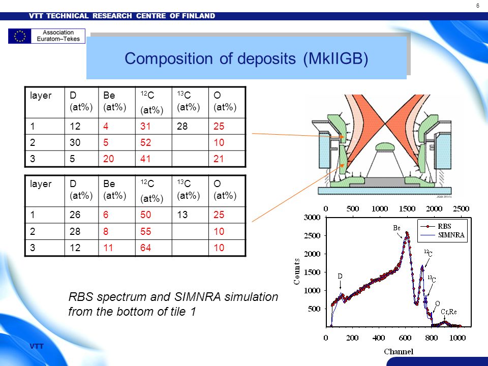This screenshot has width=488, height=366.
Task: Select upper table value 41
Action: pyautogui.click(x=145, y=159)
